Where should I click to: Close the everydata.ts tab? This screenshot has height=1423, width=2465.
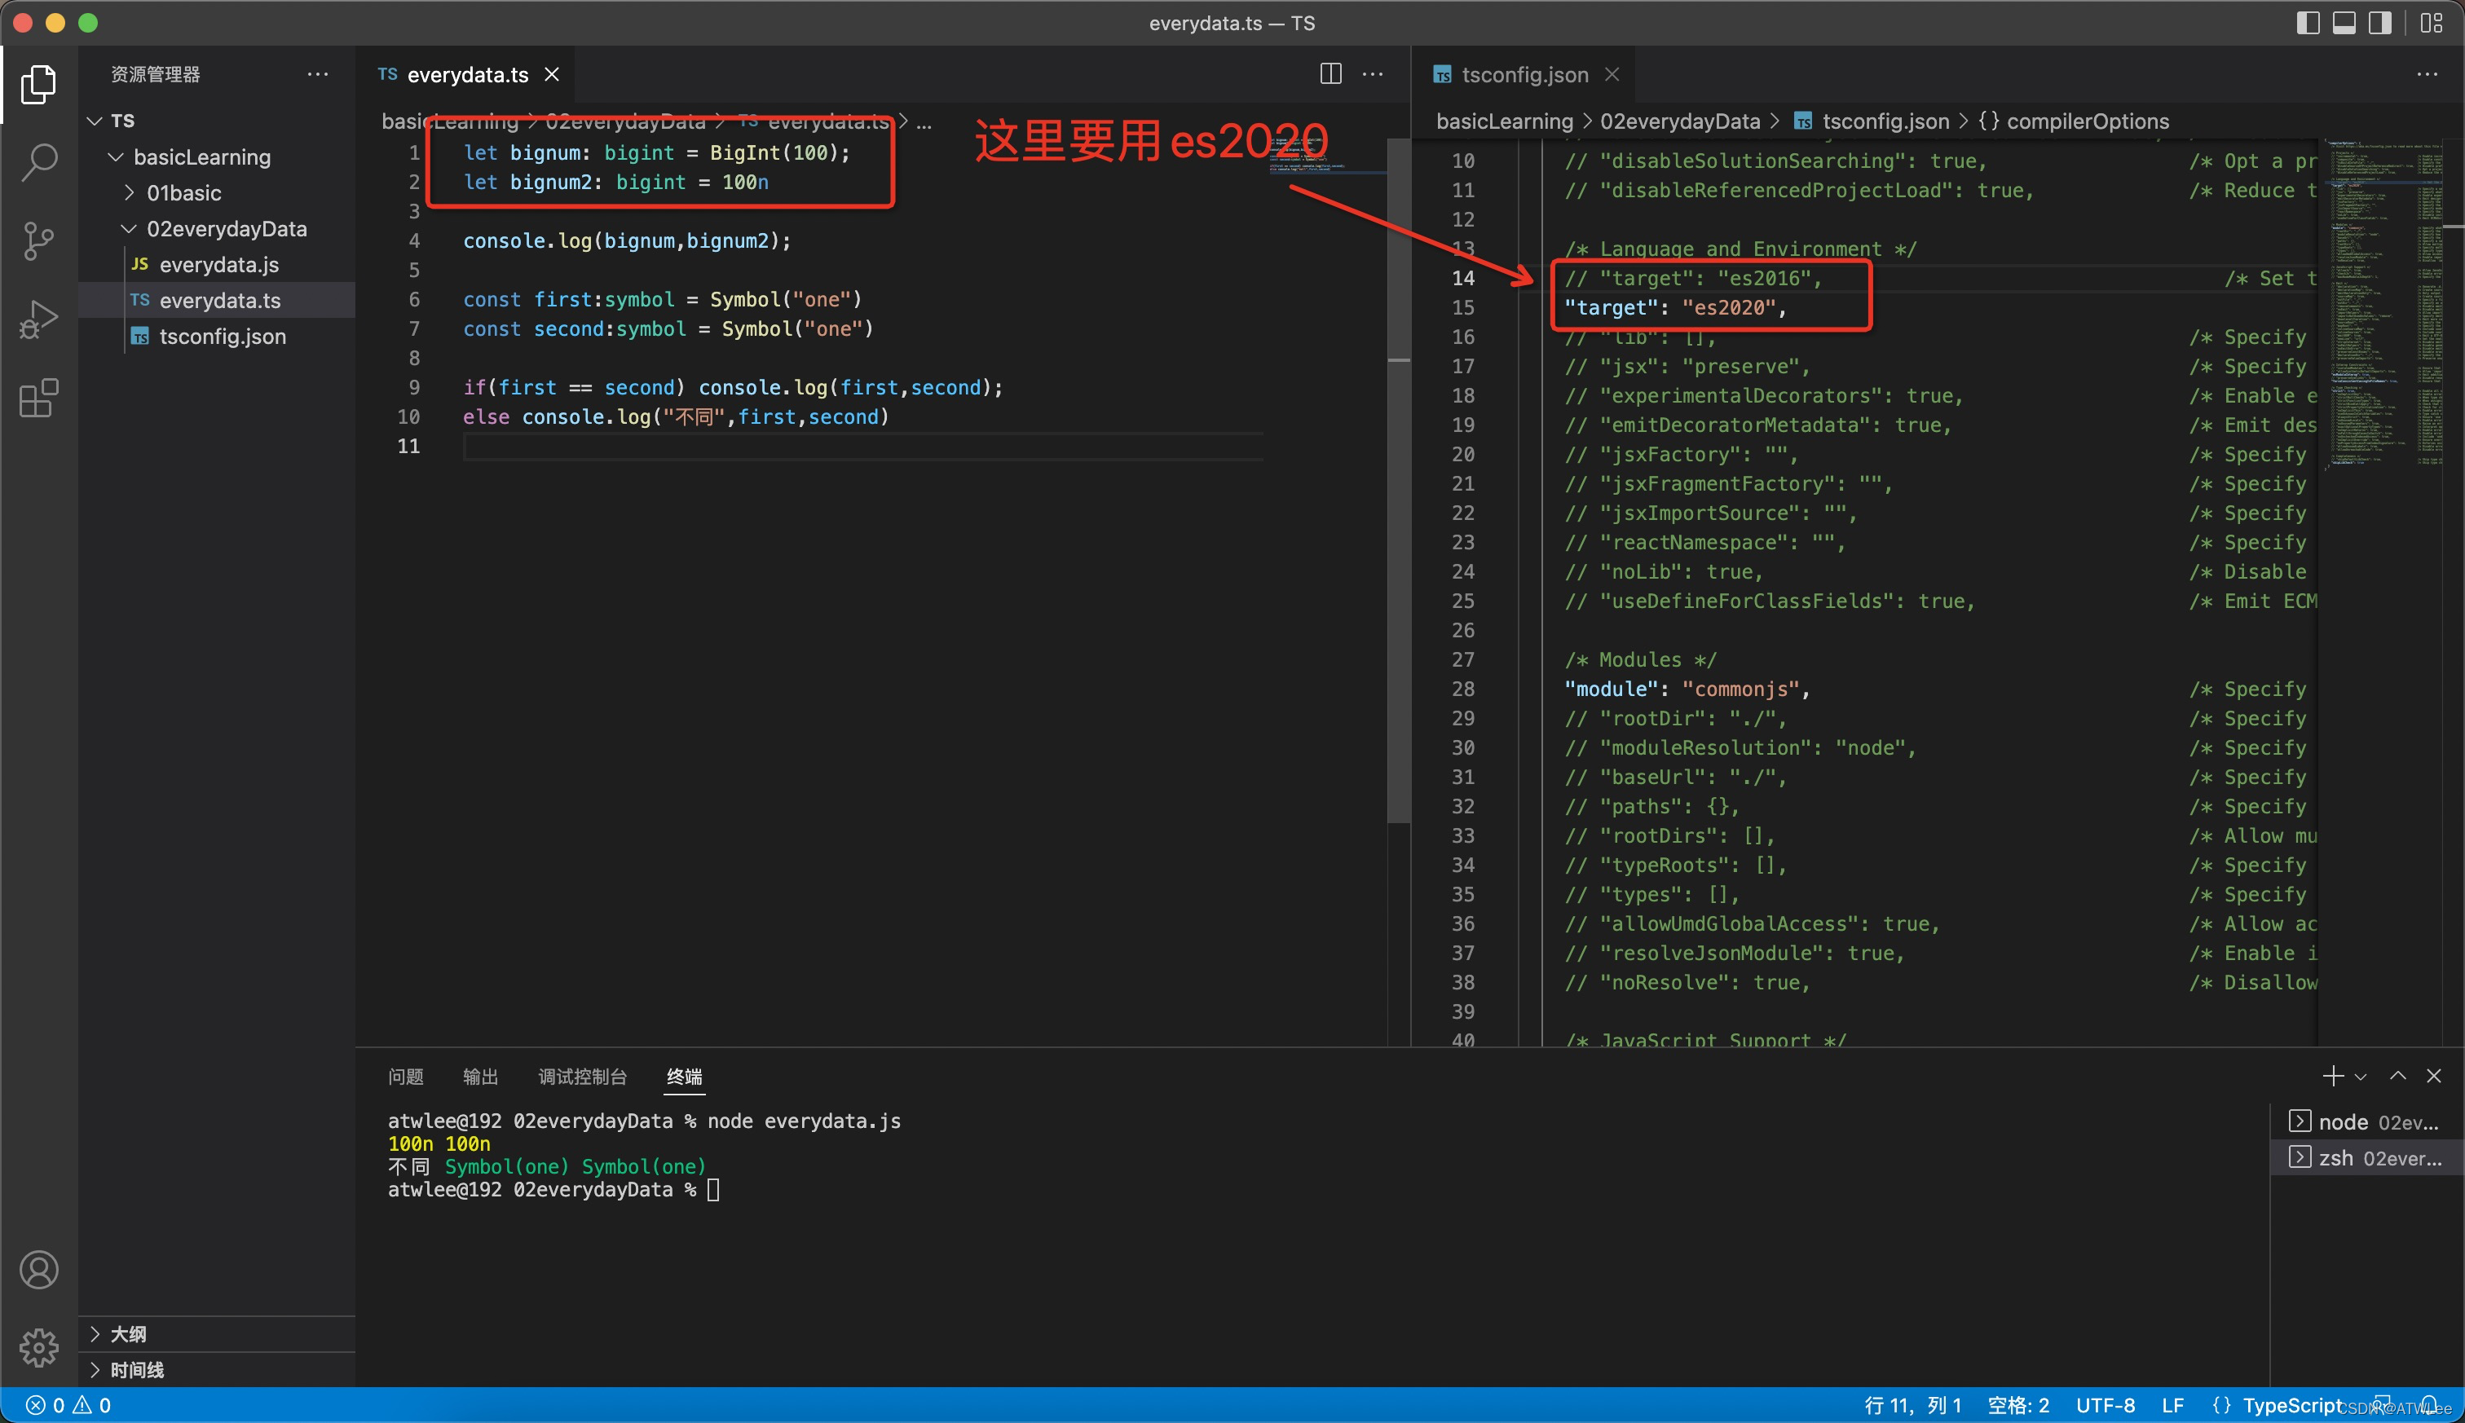551,74
